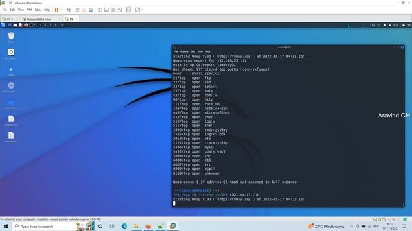Click the nmap.org link in first scan output
This screenshot has height=231, width=412.
click(x=234, y=56)
